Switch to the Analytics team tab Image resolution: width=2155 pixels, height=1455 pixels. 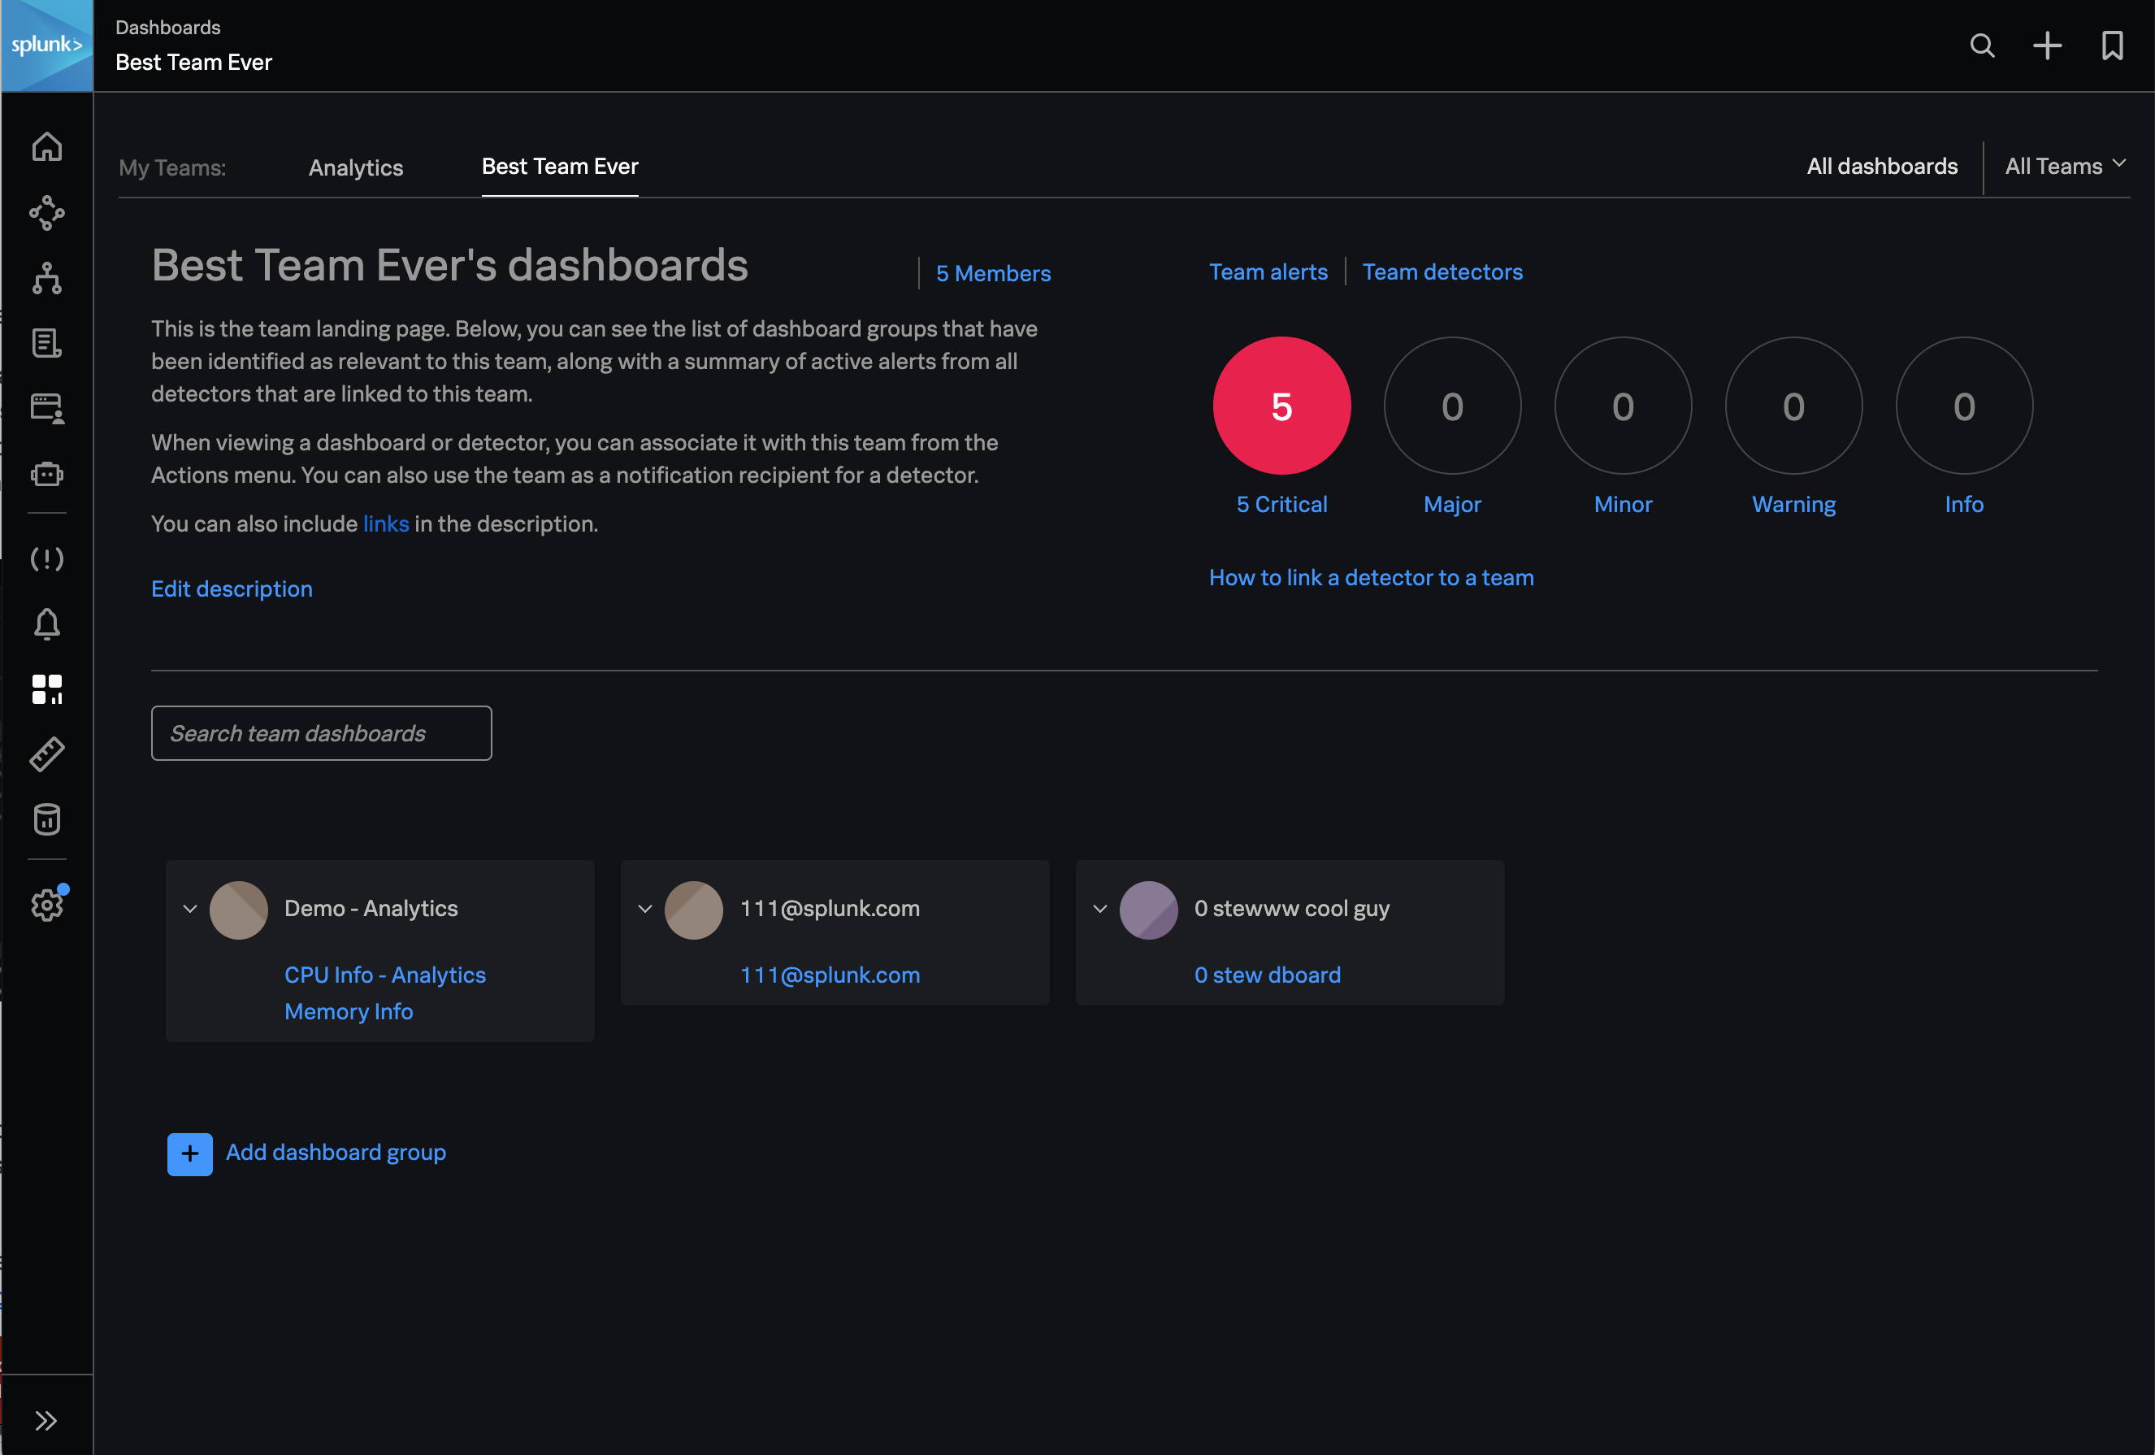(x=355, y=167)
